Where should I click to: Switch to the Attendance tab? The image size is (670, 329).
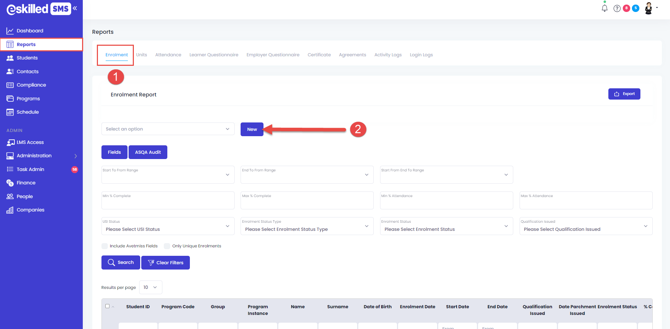[x=168, y=55]
